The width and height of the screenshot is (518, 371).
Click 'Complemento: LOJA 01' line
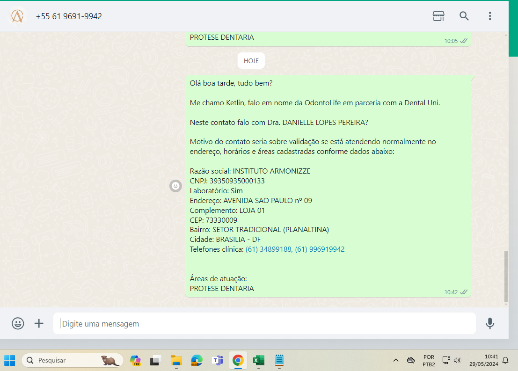pos(227,210)
